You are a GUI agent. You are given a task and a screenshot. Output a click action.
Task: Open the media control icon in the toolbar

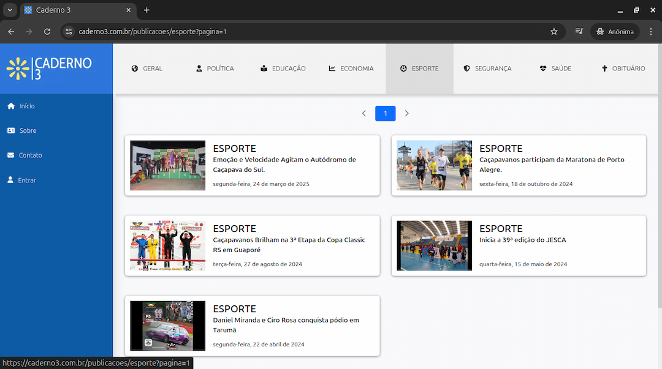click(x=579, y=32)
